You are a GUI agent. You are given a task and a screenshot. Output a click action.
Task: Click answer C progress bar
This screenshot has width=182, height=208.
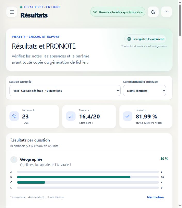[x=88, y=183]
